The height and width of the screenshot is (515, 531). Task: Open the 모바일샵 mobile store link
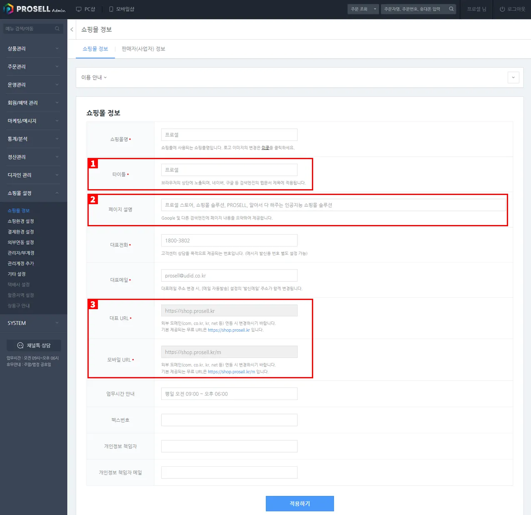click(x=122, y=9)
